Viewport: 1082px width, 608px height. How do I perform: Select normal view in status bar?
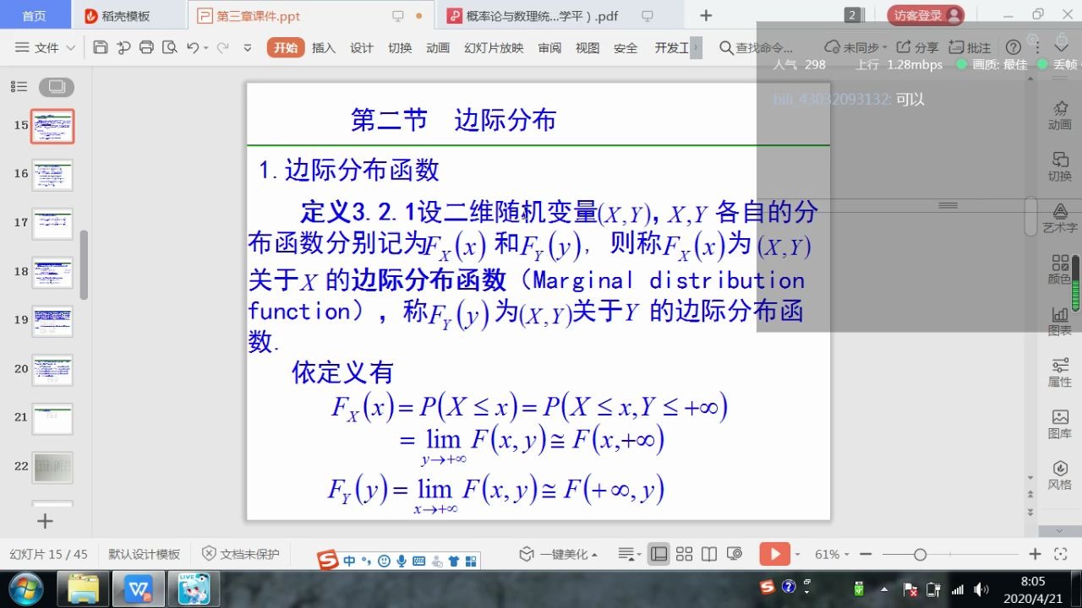tap(659, 554)
